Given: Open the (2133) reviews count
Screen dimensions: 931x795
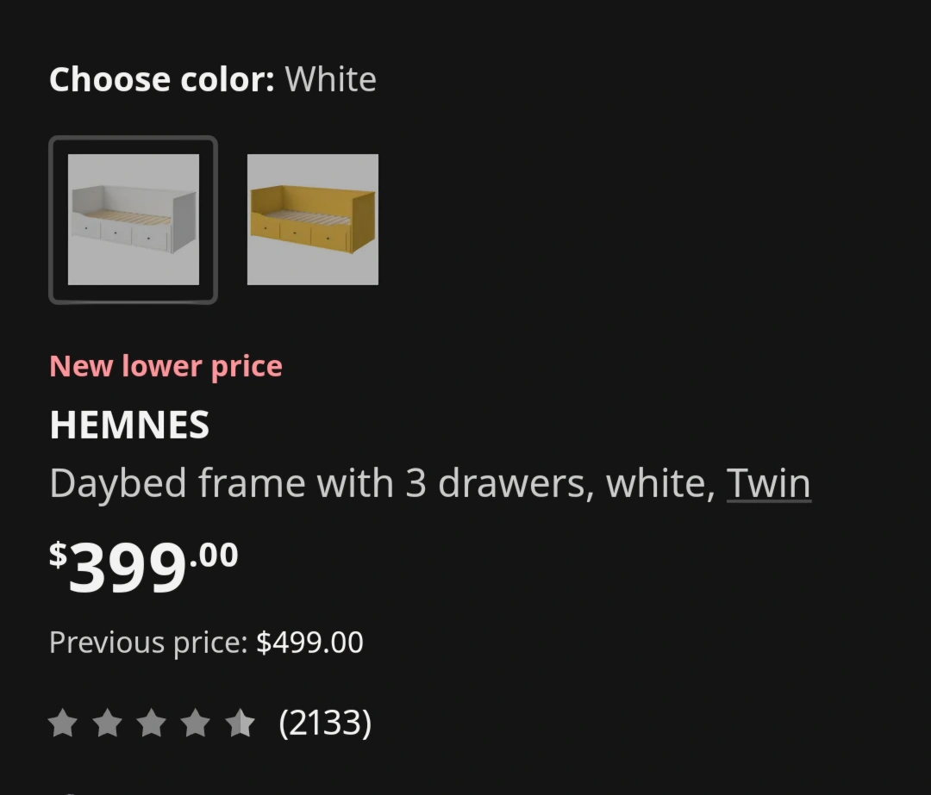Looking at the screenshot, I should tap(325, 723).
